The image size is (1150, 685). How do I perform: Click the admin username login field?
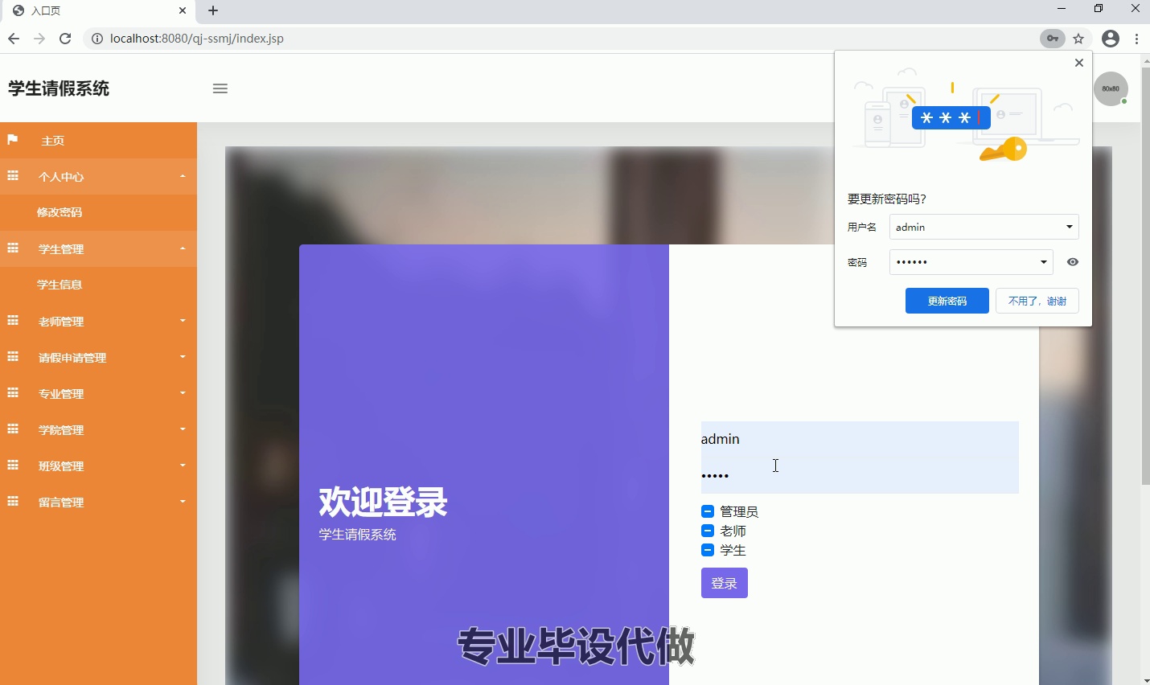(860, 439)
